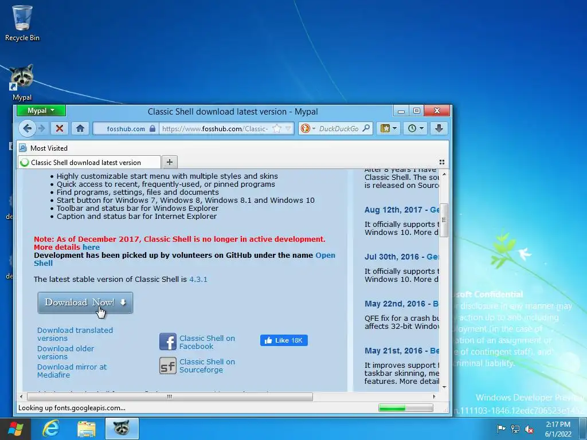Open Classic Shell on Facebook link
Image resolution: width=587 pixels, height=440 pixels.
207,342
